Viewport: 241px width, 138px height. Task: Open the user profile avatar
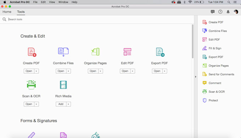pos(236,12)
